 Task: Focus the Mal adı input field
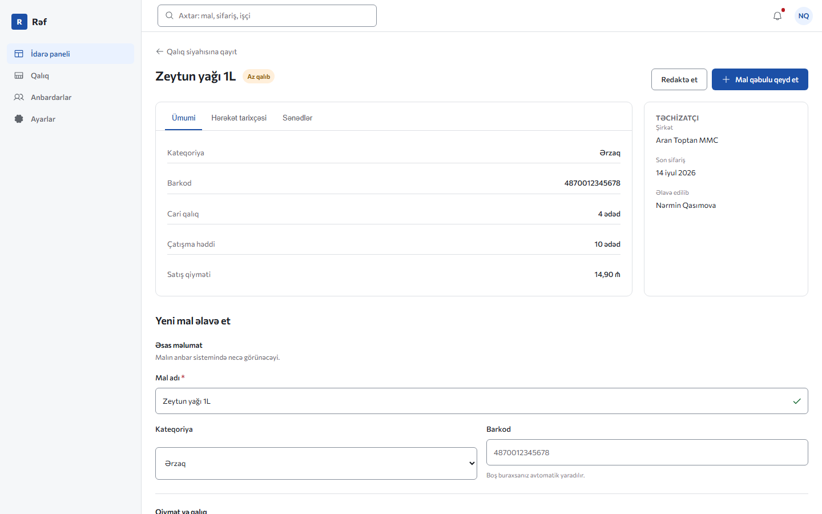pyautogui.click(x=482, y=401)
